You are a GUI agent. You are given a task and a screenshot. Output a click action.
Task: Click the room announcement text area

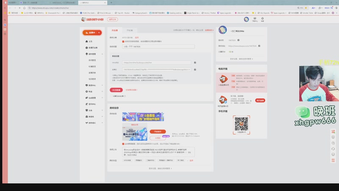coord(158,152)
